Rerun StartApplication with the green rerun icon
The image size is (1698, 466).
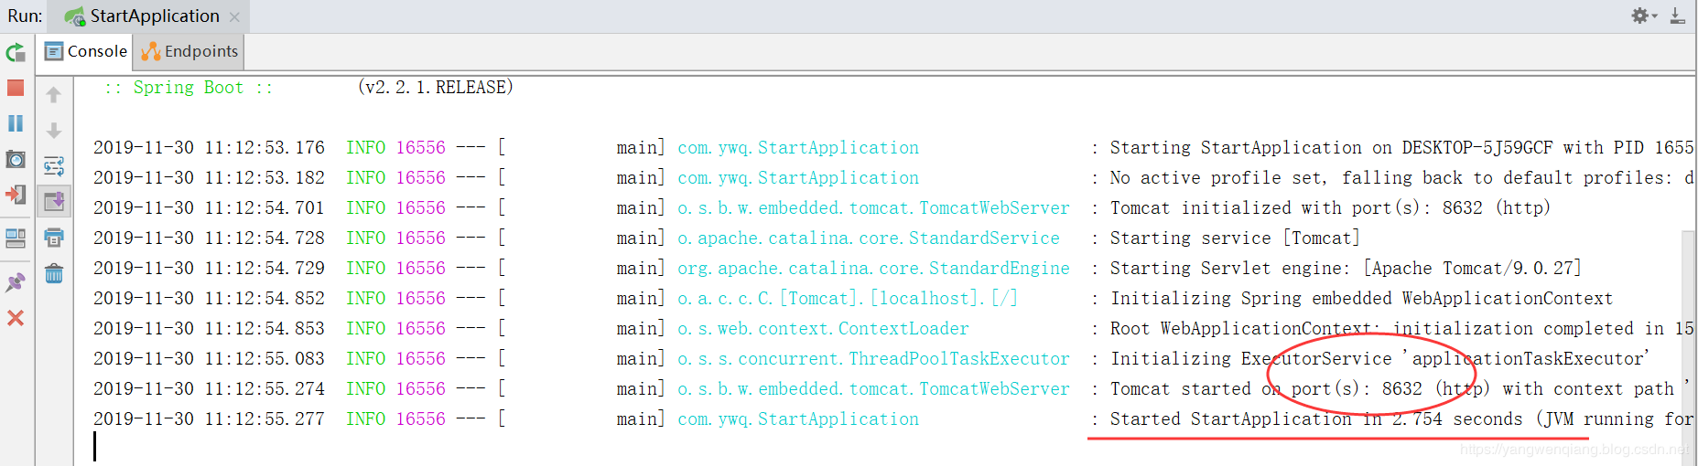point(16,52)
